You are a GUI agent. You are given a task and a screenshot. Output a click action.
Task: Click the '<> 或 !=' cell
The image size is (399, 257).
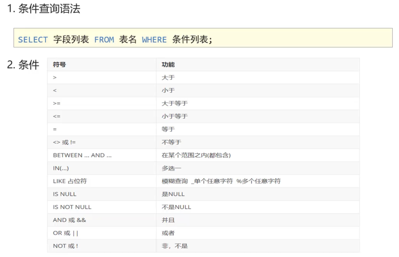[102, 142]
